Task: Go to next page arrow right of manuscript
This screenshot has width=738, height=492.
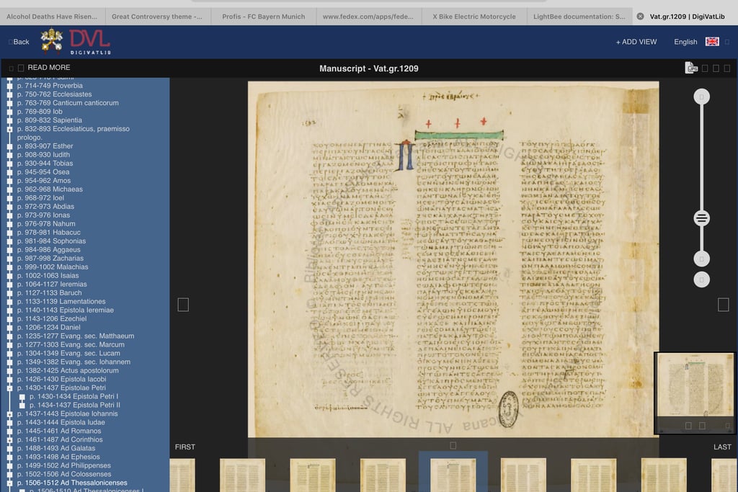Action: click(724, 305)
